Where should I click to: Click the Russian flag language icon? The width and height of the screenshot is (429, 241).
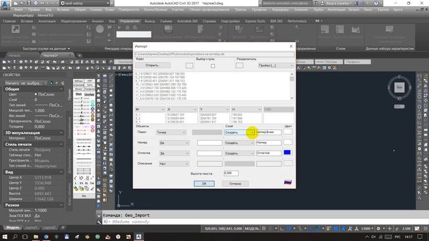pos(288,182)
